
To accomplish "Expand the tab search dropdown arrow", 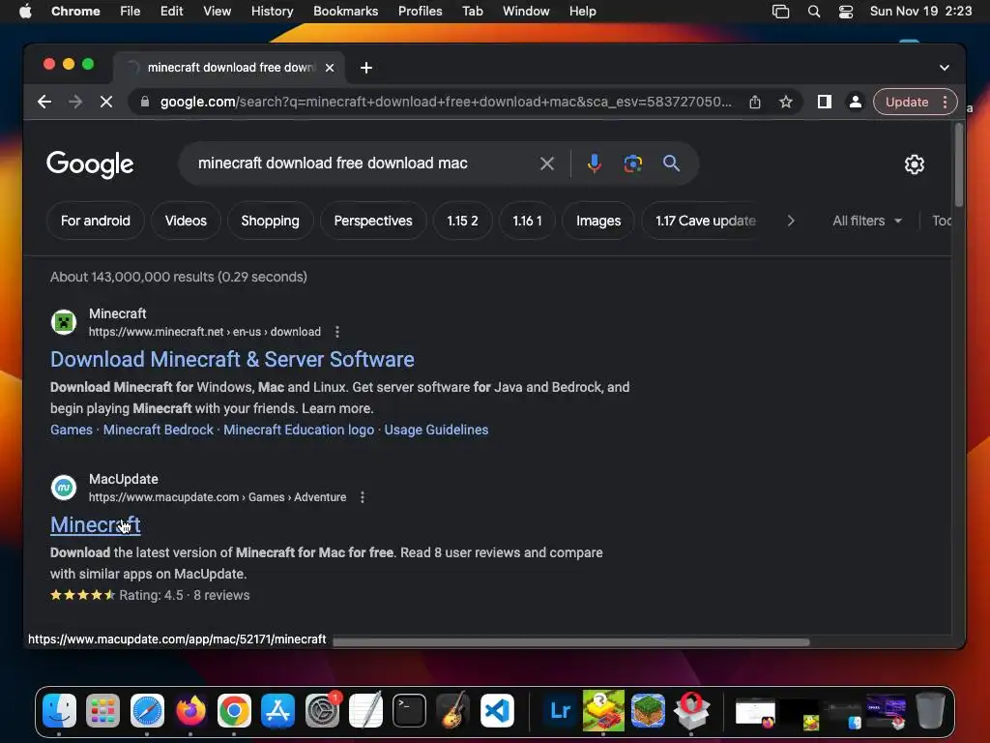I will (x=944, y=68).
